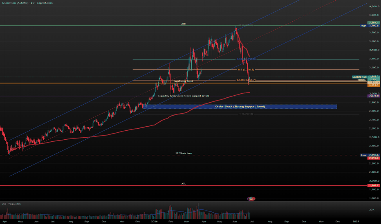Click 3,000.0 on the price axis
This screenshot has height=224, width=381.
pyautogui.click(x=374, y=94)
